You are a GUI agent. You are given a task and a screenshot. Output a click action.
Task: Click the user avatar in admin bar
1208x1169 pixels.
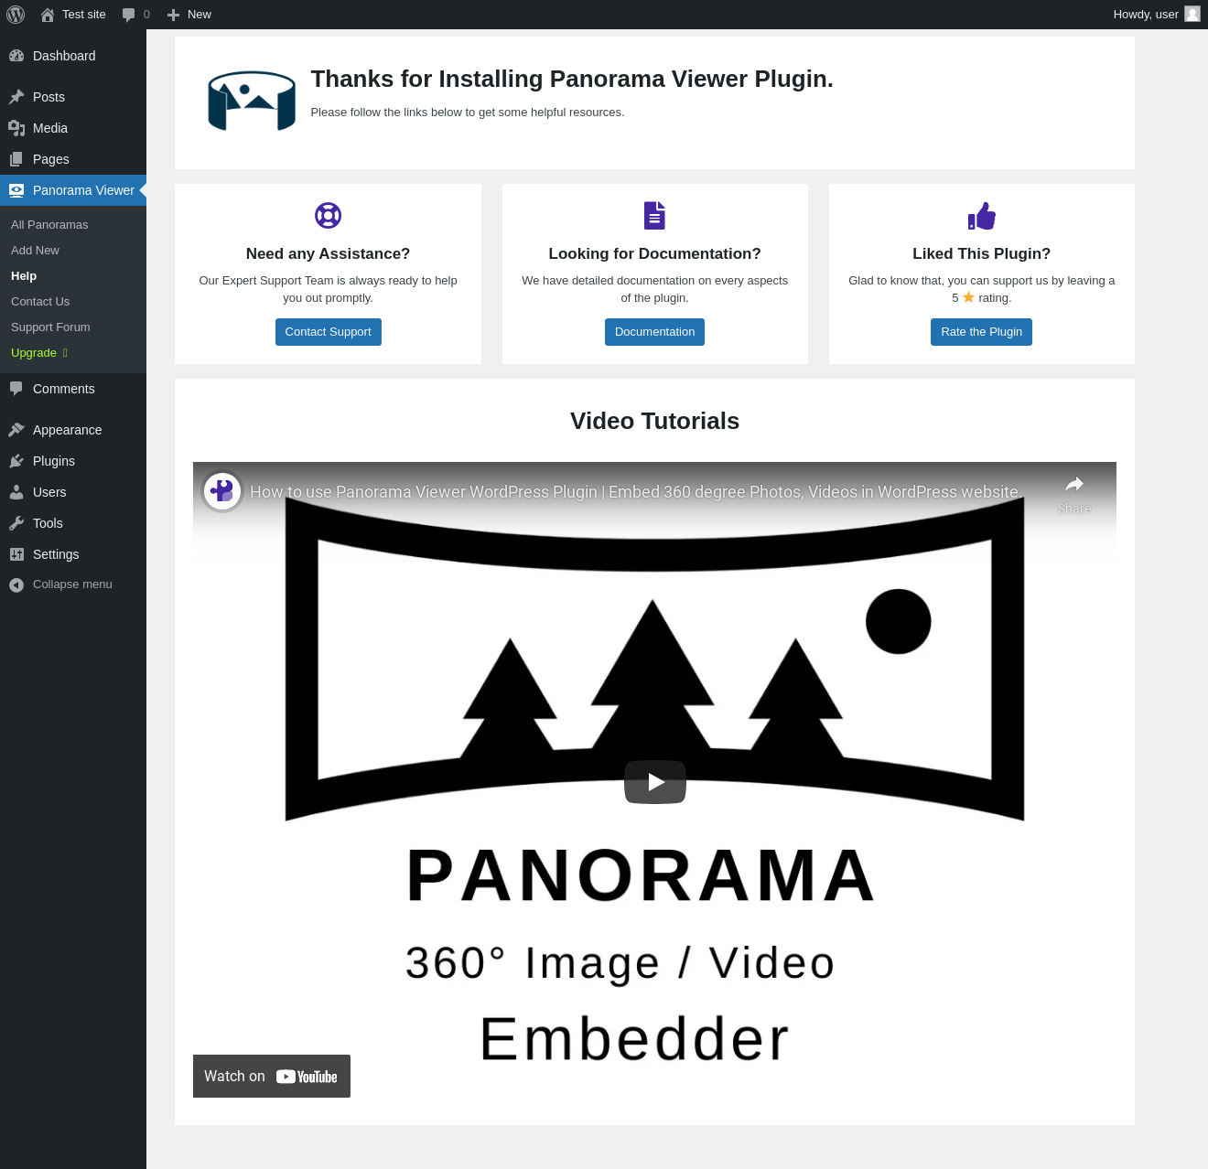click(x=1192, y=14)
